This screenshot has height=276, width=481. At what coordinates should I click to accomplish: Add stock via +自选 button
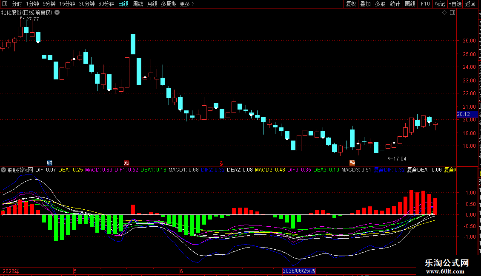click(x=455, y=4)
